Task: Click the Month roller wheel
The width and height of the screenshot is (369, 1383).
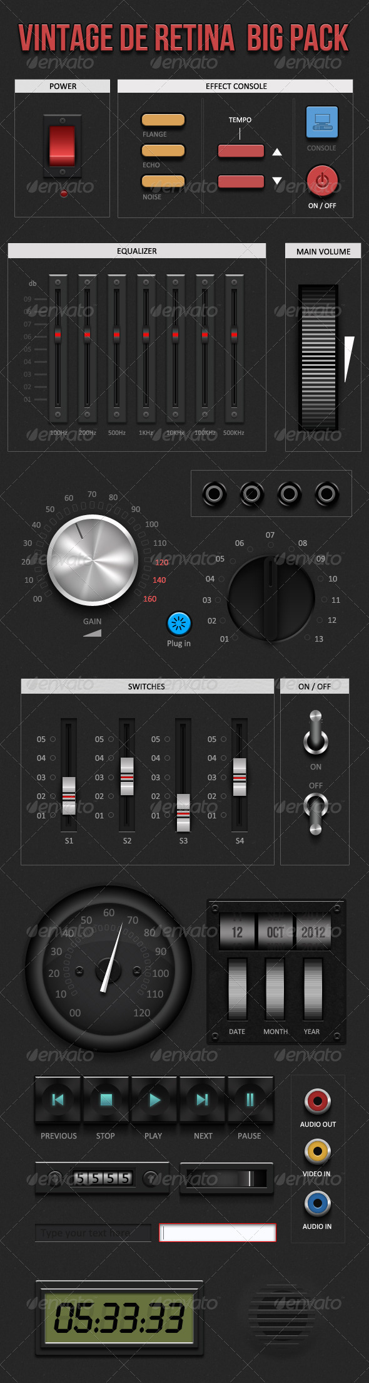Action: click(x=275, y=988)
